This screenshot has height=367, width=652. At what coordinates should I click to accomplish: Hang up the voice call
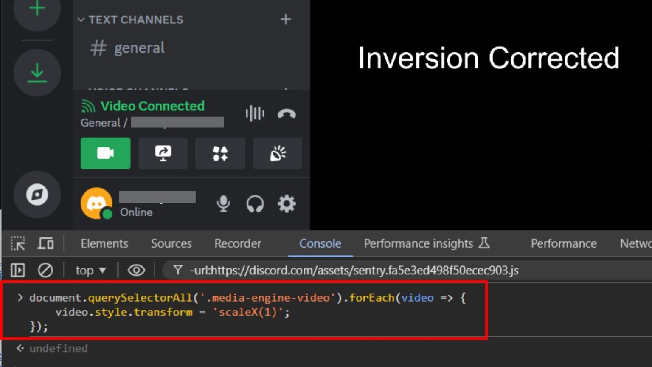(x=287, y=113)
